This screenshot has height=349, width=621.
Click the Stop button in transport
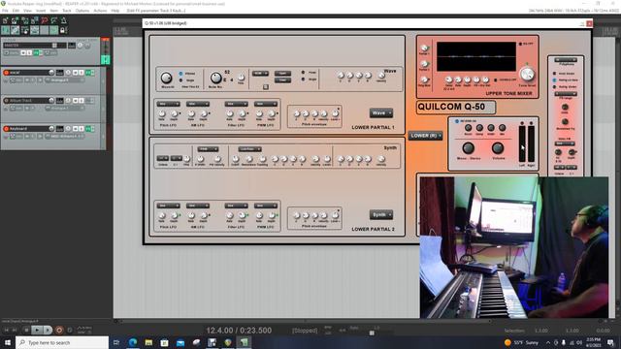(x=26, y=330)
